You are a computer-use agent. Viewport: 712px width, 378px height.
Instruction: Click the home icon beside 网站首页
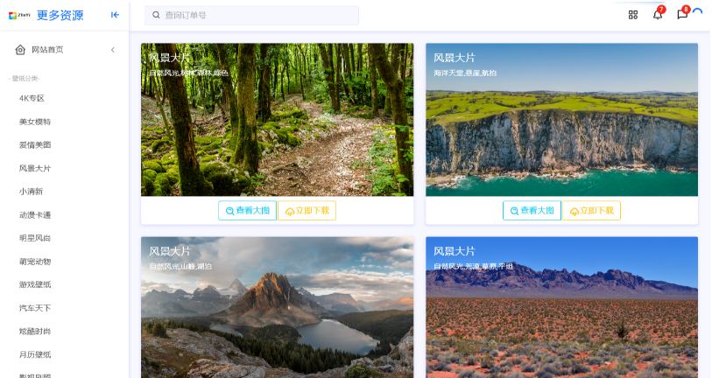pyautogui.click(x=20, y=50)
